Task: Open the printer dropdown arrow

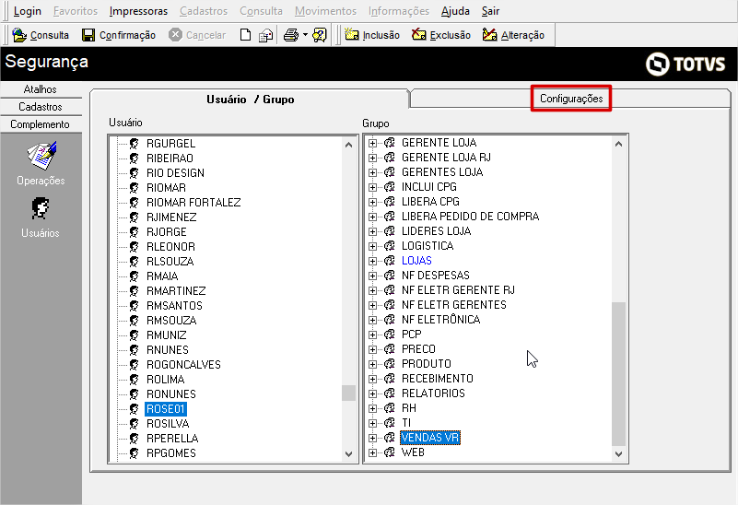Action: point(305,35)
